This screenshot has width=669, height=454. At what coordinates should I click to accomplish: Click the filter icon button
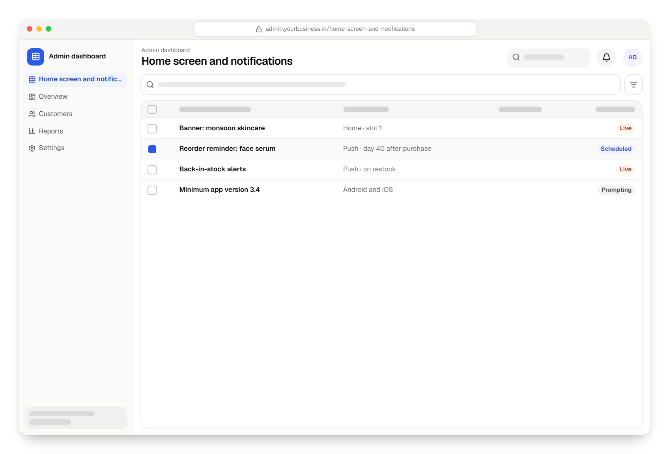633,84
